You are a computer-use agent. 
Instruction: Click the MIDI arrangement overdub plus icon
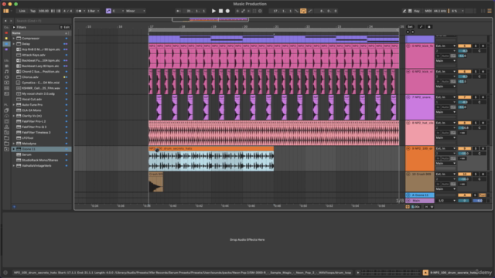[x=237, y=11]
